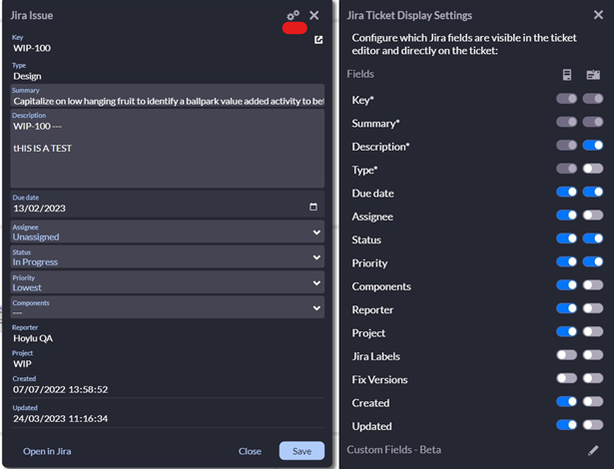
Task: Disable Due date in ticket editor
Action: click(x=566, y=192)
